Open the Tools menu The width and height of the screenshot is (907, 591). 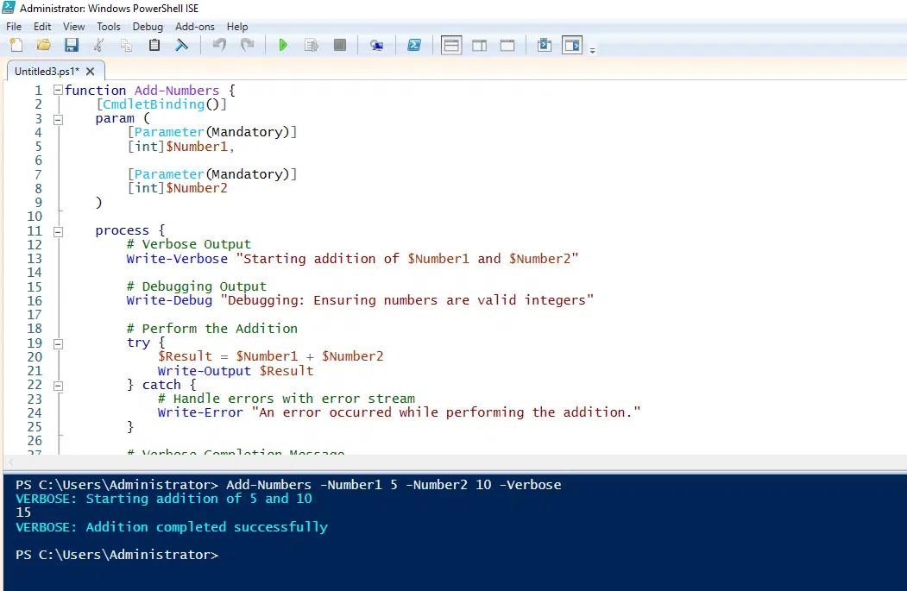(109, 27)
